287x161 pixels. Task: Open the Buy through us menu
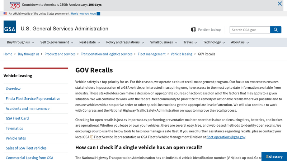[18, 42]
